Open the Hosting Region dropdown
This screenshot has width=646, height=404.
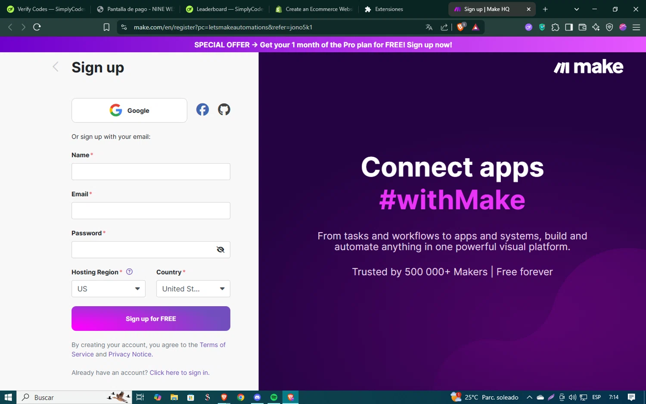[x=108, y=289]
